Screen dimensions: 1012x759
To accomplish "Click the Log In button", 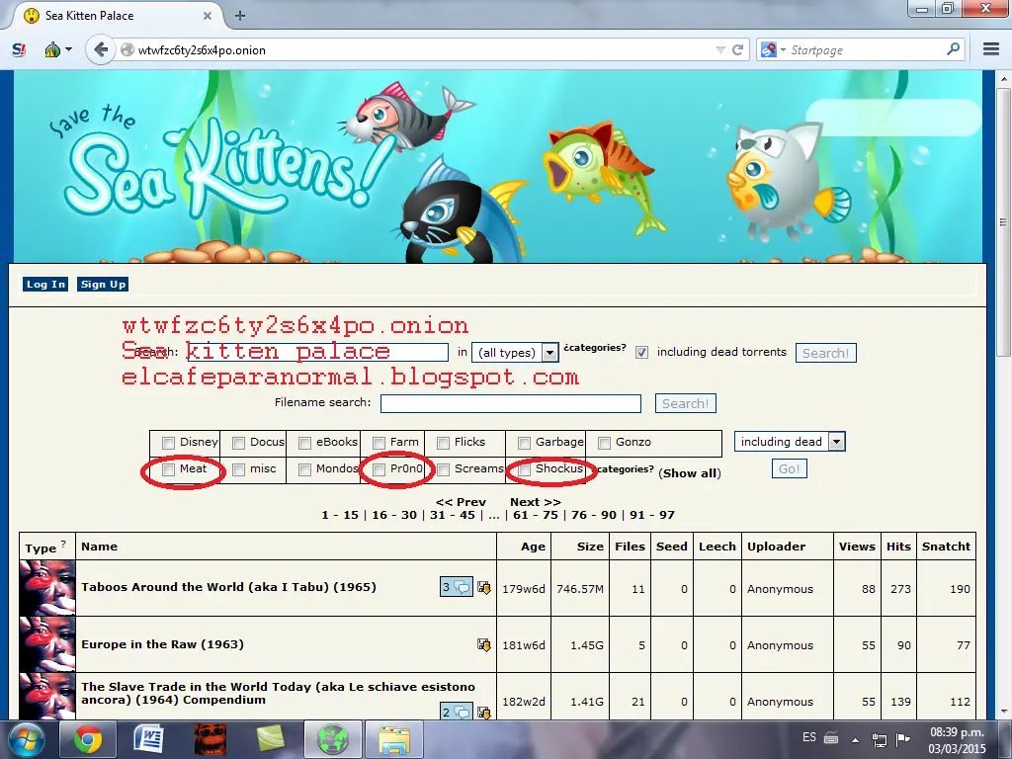I will point(45,284).
